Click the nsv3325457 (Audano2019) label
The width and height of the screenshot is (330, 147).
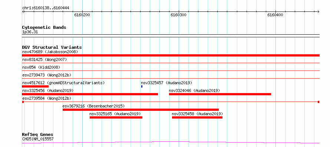tap(166, 83)
